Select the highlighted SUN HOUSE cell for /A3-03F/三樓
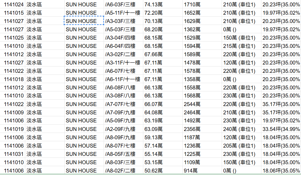301x175 pixels. (84, 21)
